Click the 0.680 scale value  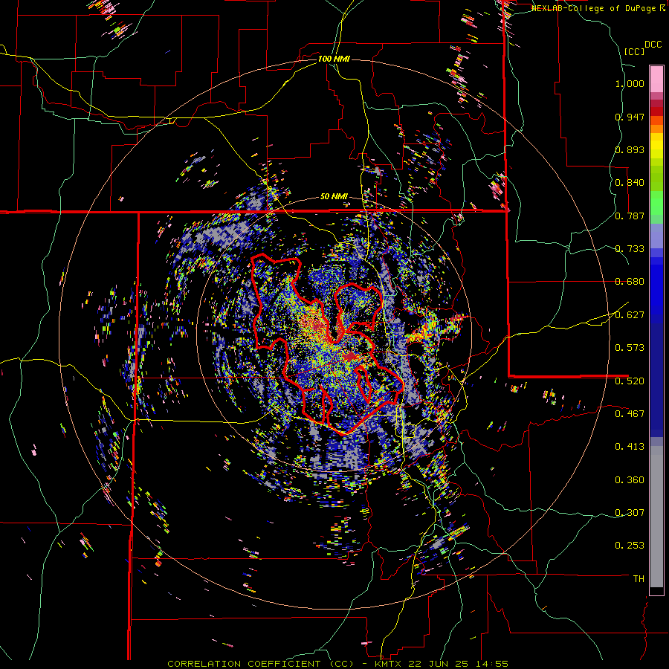click(x=630, y=282)
